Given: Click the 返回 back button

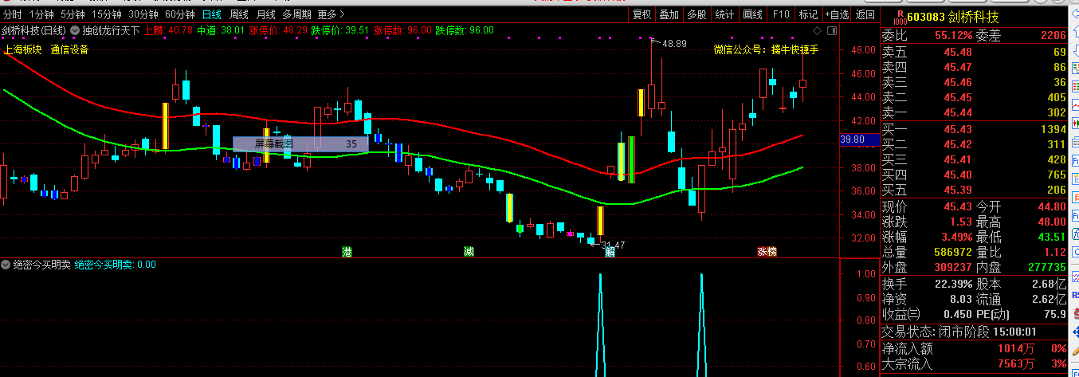Looking at the screenshot, I should click(x=865, y=14).
